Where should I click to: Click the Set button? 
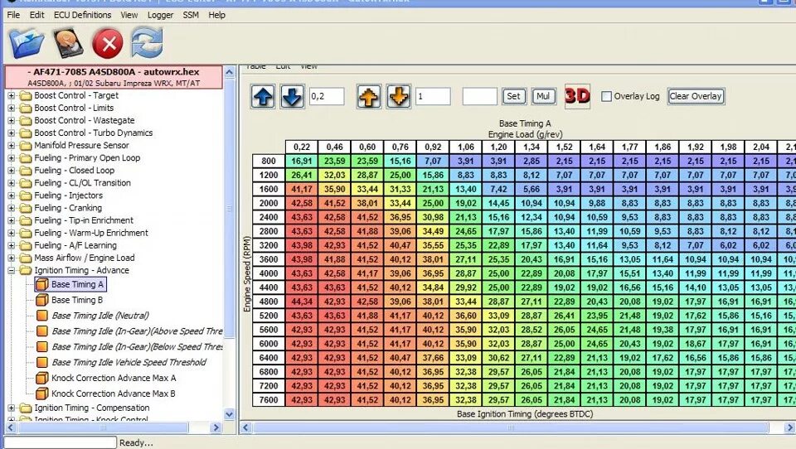point(513,96)
